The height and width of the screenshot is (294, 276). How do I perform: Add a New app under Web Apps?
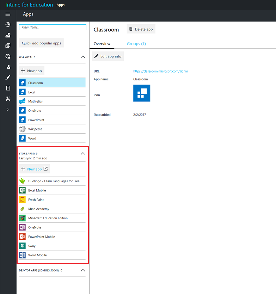pos(32,71)
